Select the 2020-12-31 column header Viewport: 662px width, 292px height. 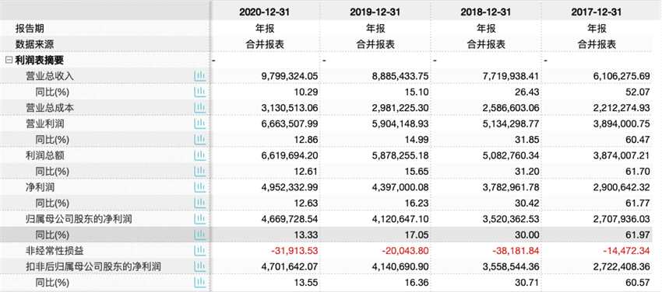point(264,12)
